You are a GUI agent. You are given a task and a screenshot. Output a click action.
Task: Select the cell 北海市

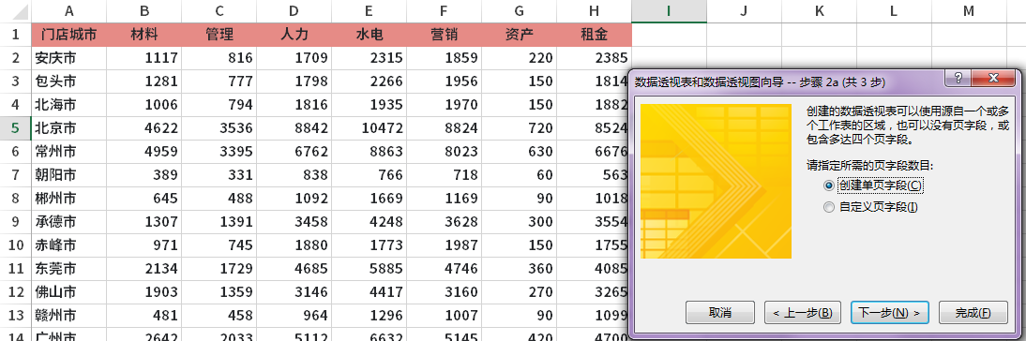click(69, 105)
